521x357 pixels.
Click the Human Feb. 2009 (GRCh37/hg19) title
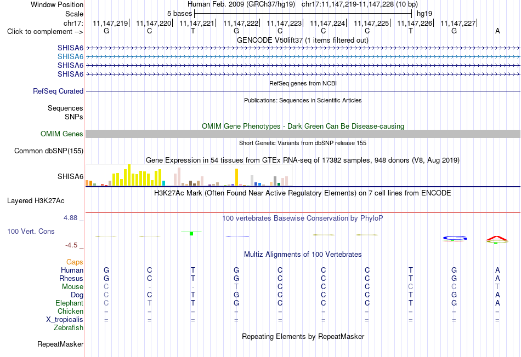(x=241, y=4)
